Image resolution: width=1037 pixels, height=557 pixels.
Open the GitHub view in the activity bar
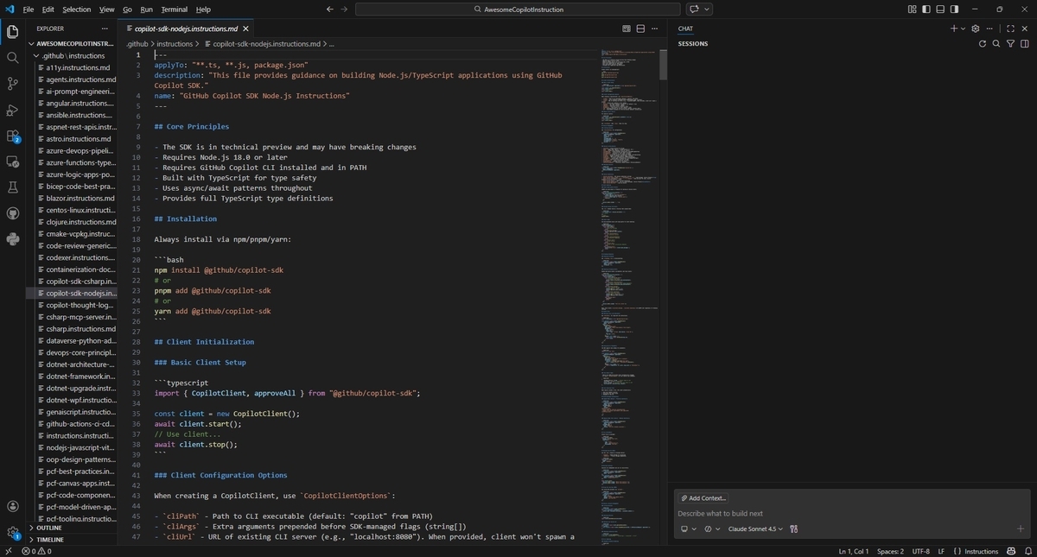12,213
